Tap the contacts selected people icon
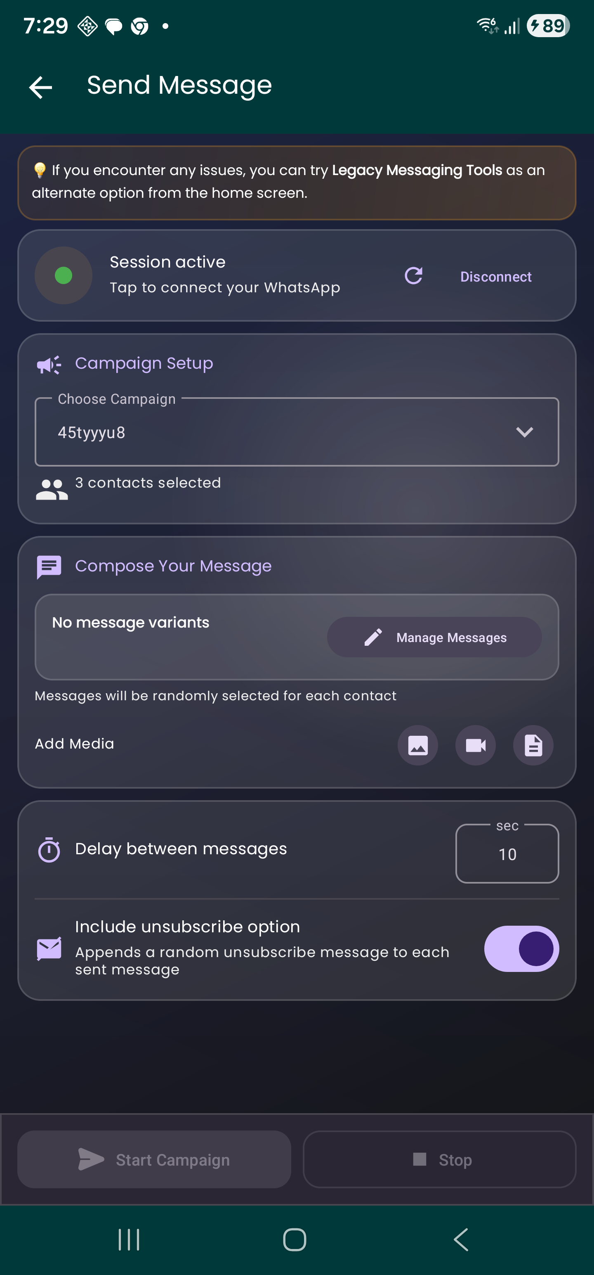Image resolution: width=594 pixels, height=1275 pixels. tap(52, 490)
